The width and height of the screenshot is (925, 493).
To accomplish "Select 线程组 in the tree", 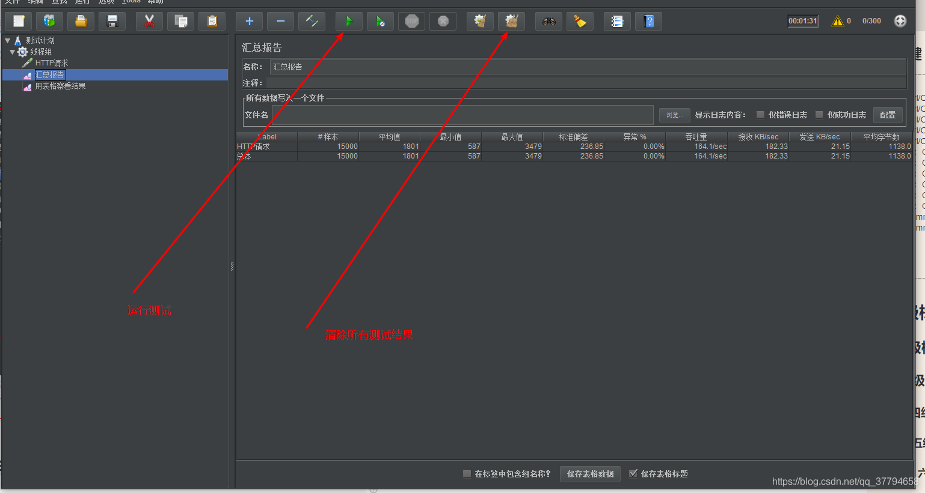I will point(41,52).
